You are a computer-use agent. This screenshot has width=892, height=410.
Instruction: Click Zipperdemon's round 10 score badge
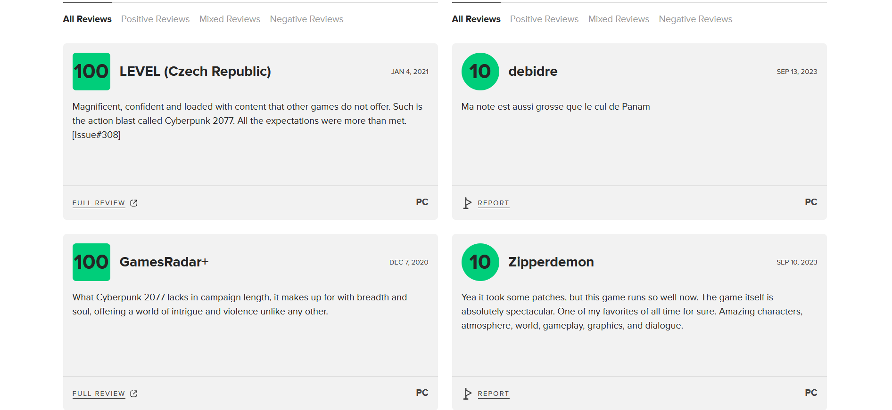coord(480,262)
